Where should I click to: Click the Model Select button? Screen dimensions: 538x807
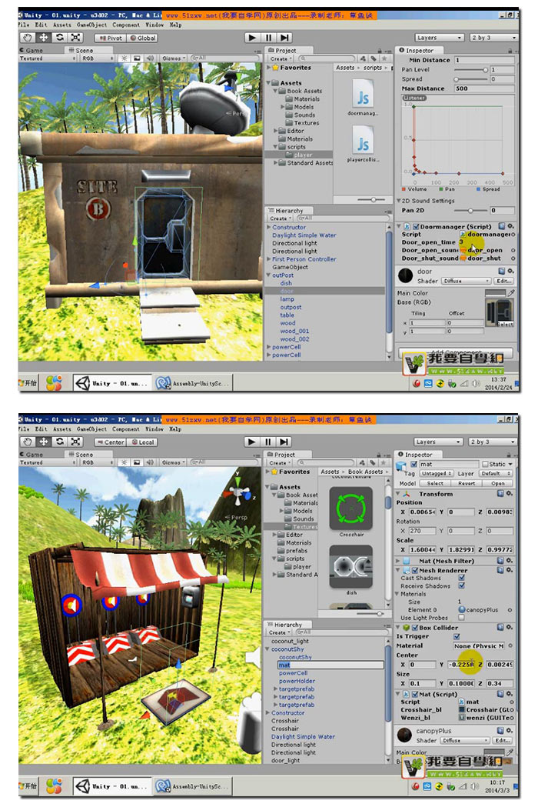tap(434, 483)
